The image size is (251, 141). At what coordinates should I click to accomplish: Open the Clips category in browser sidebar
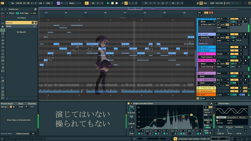[3, 57]
